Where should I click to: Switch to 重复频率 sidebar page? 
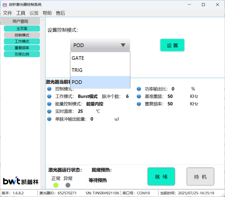[22, 48]
